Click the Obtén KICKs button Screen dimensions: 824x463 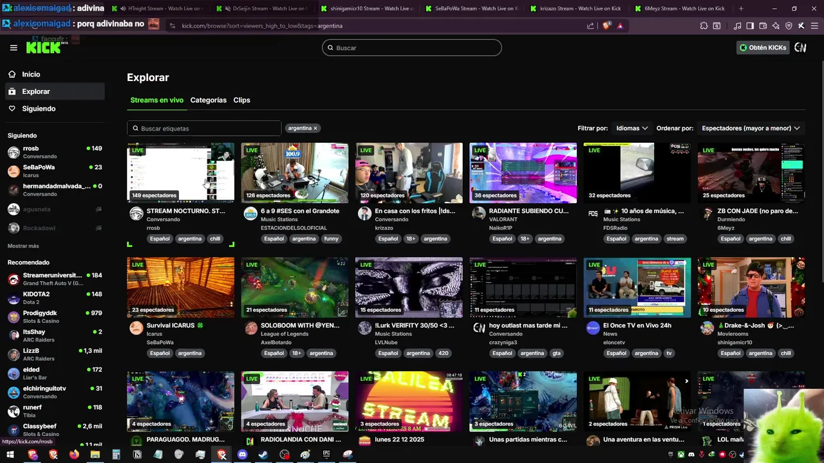coord(763,48)
